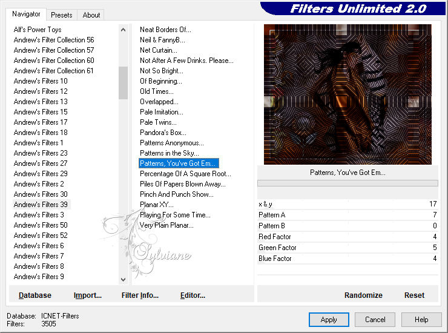448x333 pixels.
Task: Choose the Overlapped... filter
Action: pyautogui.click(x=159, y=102)
